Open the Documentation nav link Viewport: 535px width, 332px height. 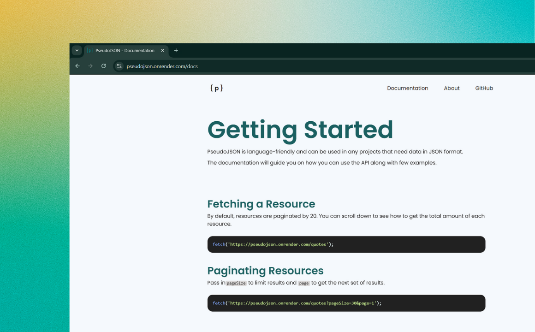[x=407, y=88]
